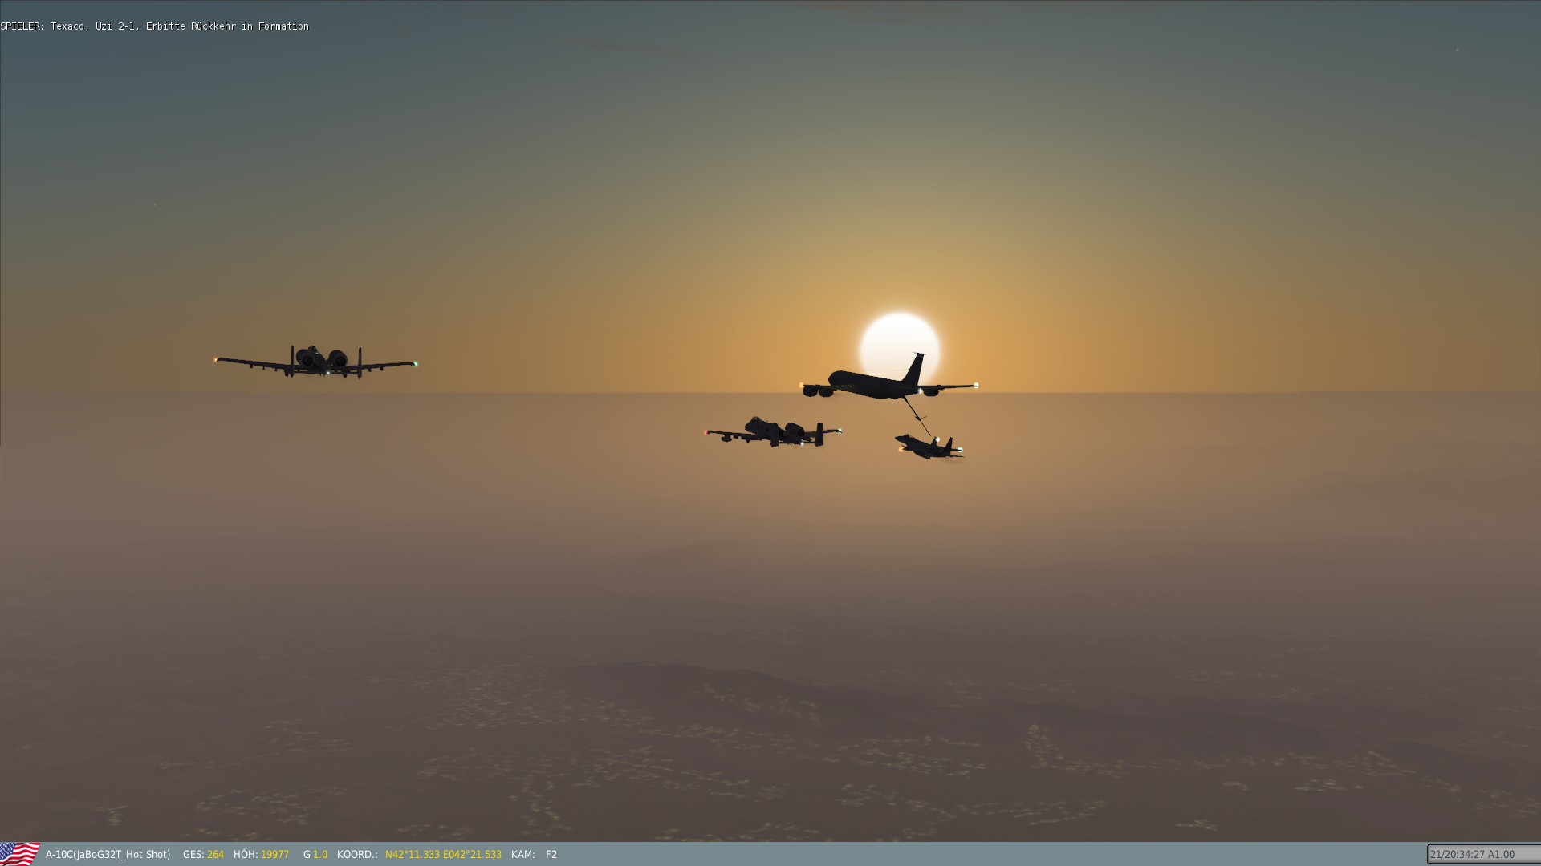Click the KOORD coordinates readout

[x=442, y=855]
